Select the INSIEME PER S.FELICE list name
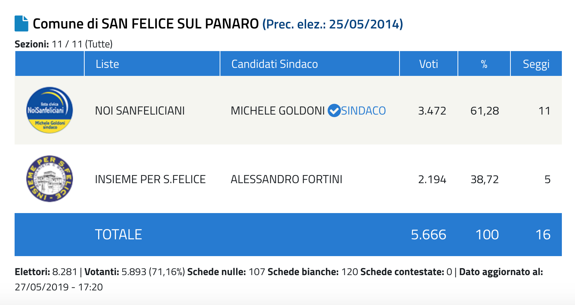 (150, 179)
